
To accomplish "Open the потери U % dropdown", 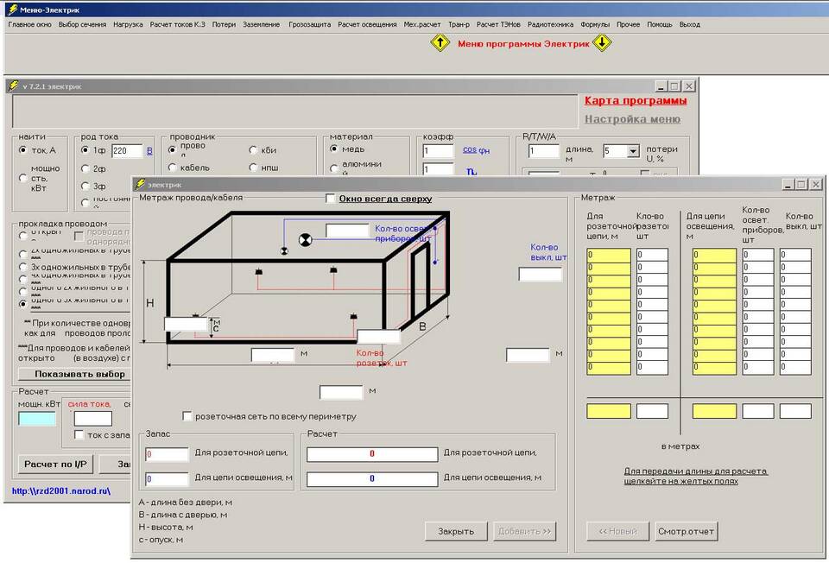I will pyautogui.click(x=633, y=151).
